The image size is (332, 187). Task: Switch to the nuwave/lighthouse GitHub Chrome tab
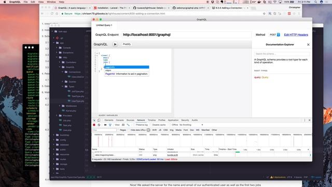[x=151, y=8]
